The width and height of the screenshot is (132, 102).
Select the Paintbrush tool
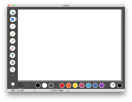13,41
